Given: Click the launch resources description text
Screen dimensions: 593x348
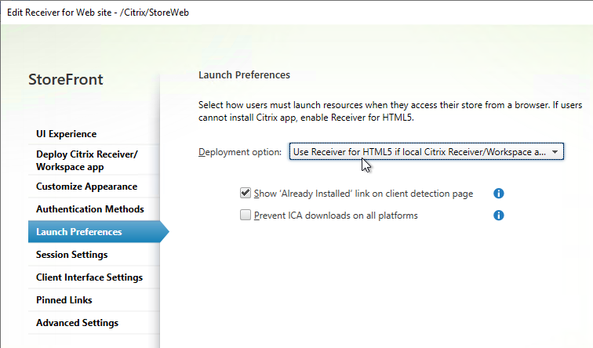Looking at the screenshot, I should point(391,111).
